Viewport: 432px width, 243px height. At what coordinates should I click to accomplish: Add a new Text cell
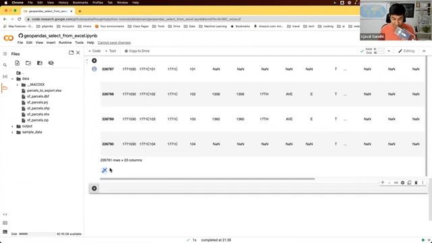pos(111,51)
